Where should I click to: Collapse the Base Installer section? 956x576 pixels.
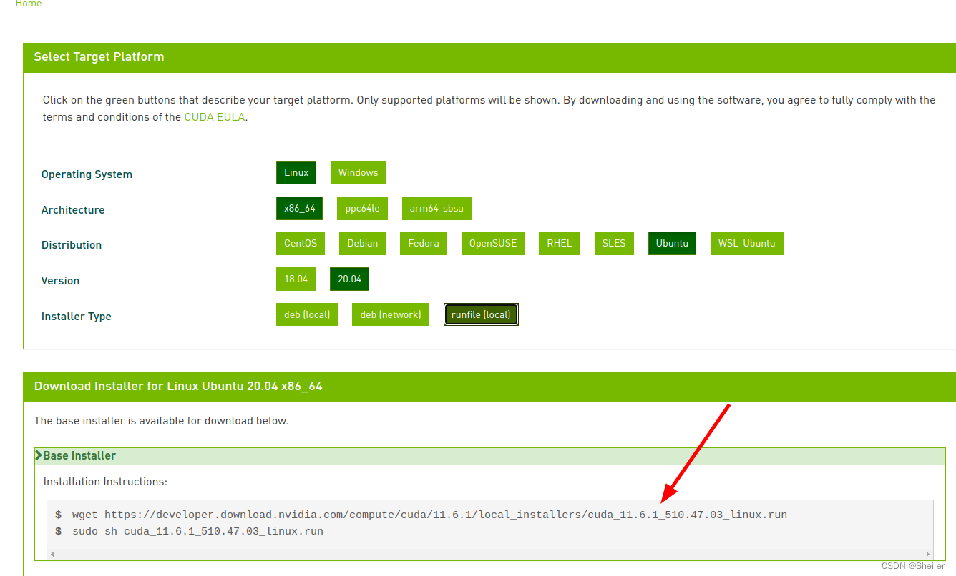[490, 456]
